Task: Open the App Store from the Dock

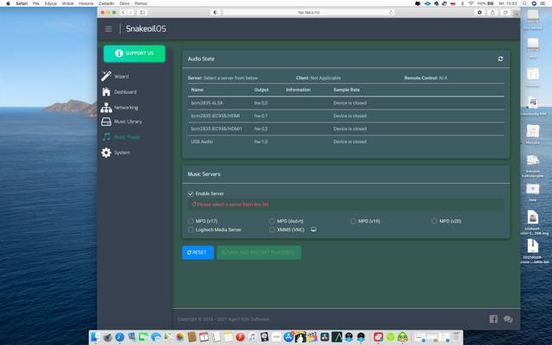Action: pos(288,337)
